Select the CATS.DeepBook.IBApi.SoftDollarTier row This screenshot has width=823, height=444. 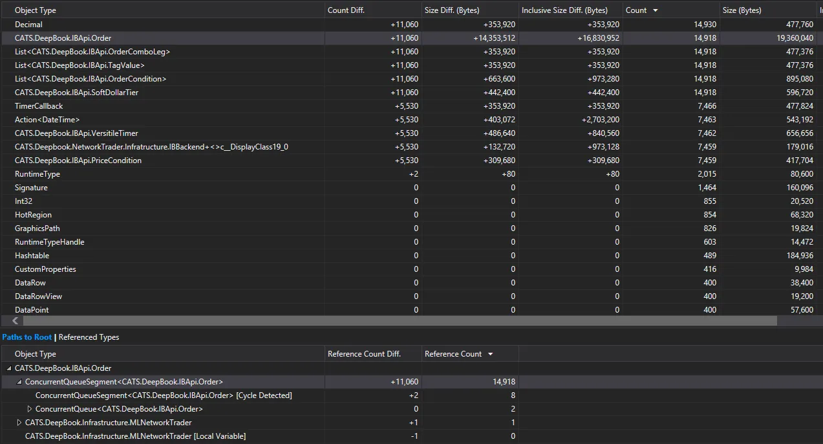(x=411, y=93)
